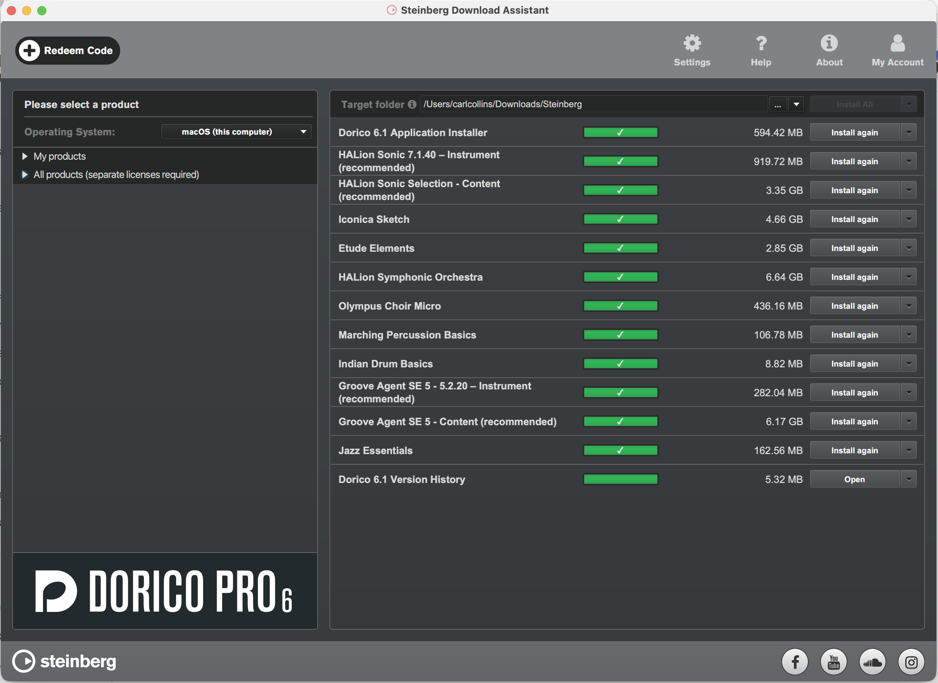This screenshot has height=683, width=938.
Task: Click Install again for Dorico 6.1 Application Installer
Action: [x=854, y=133]
